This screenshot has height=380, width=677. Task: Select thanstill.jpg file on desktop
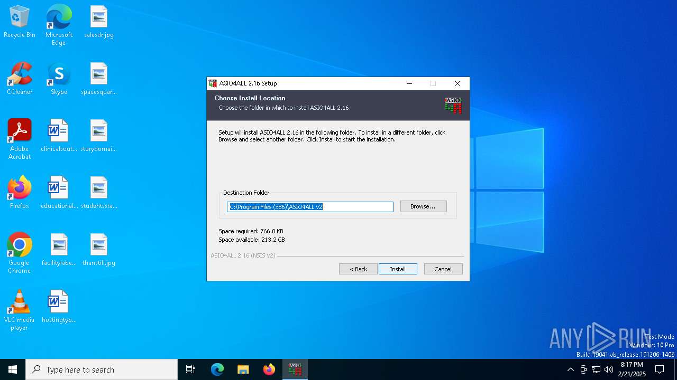coord(99,250)
